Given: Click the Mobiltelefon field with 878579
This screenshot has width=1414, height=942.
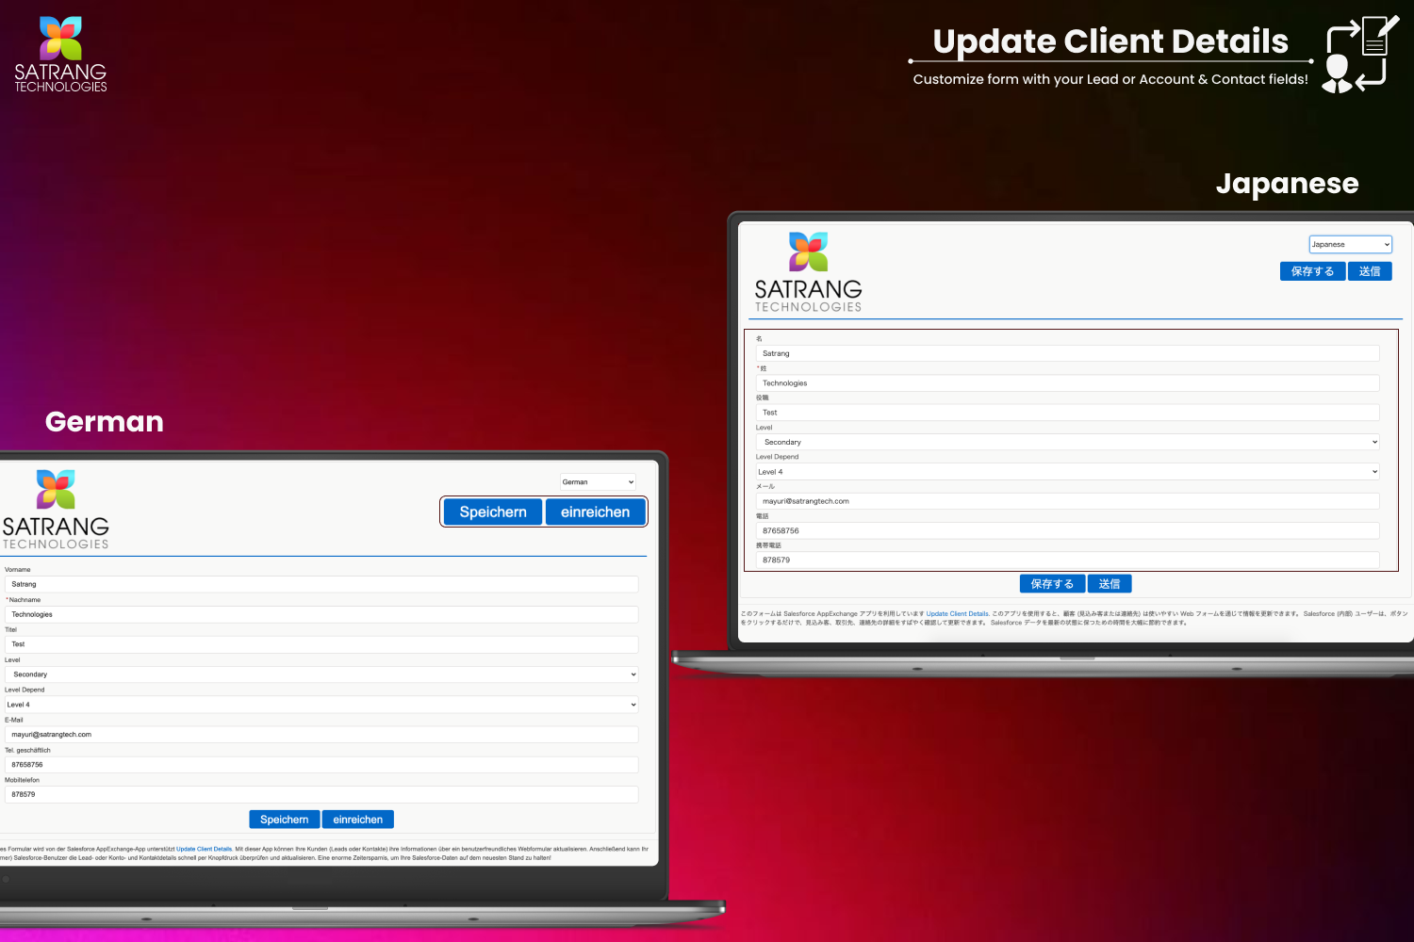Looking at the screenshot, I should pos(321,794).
